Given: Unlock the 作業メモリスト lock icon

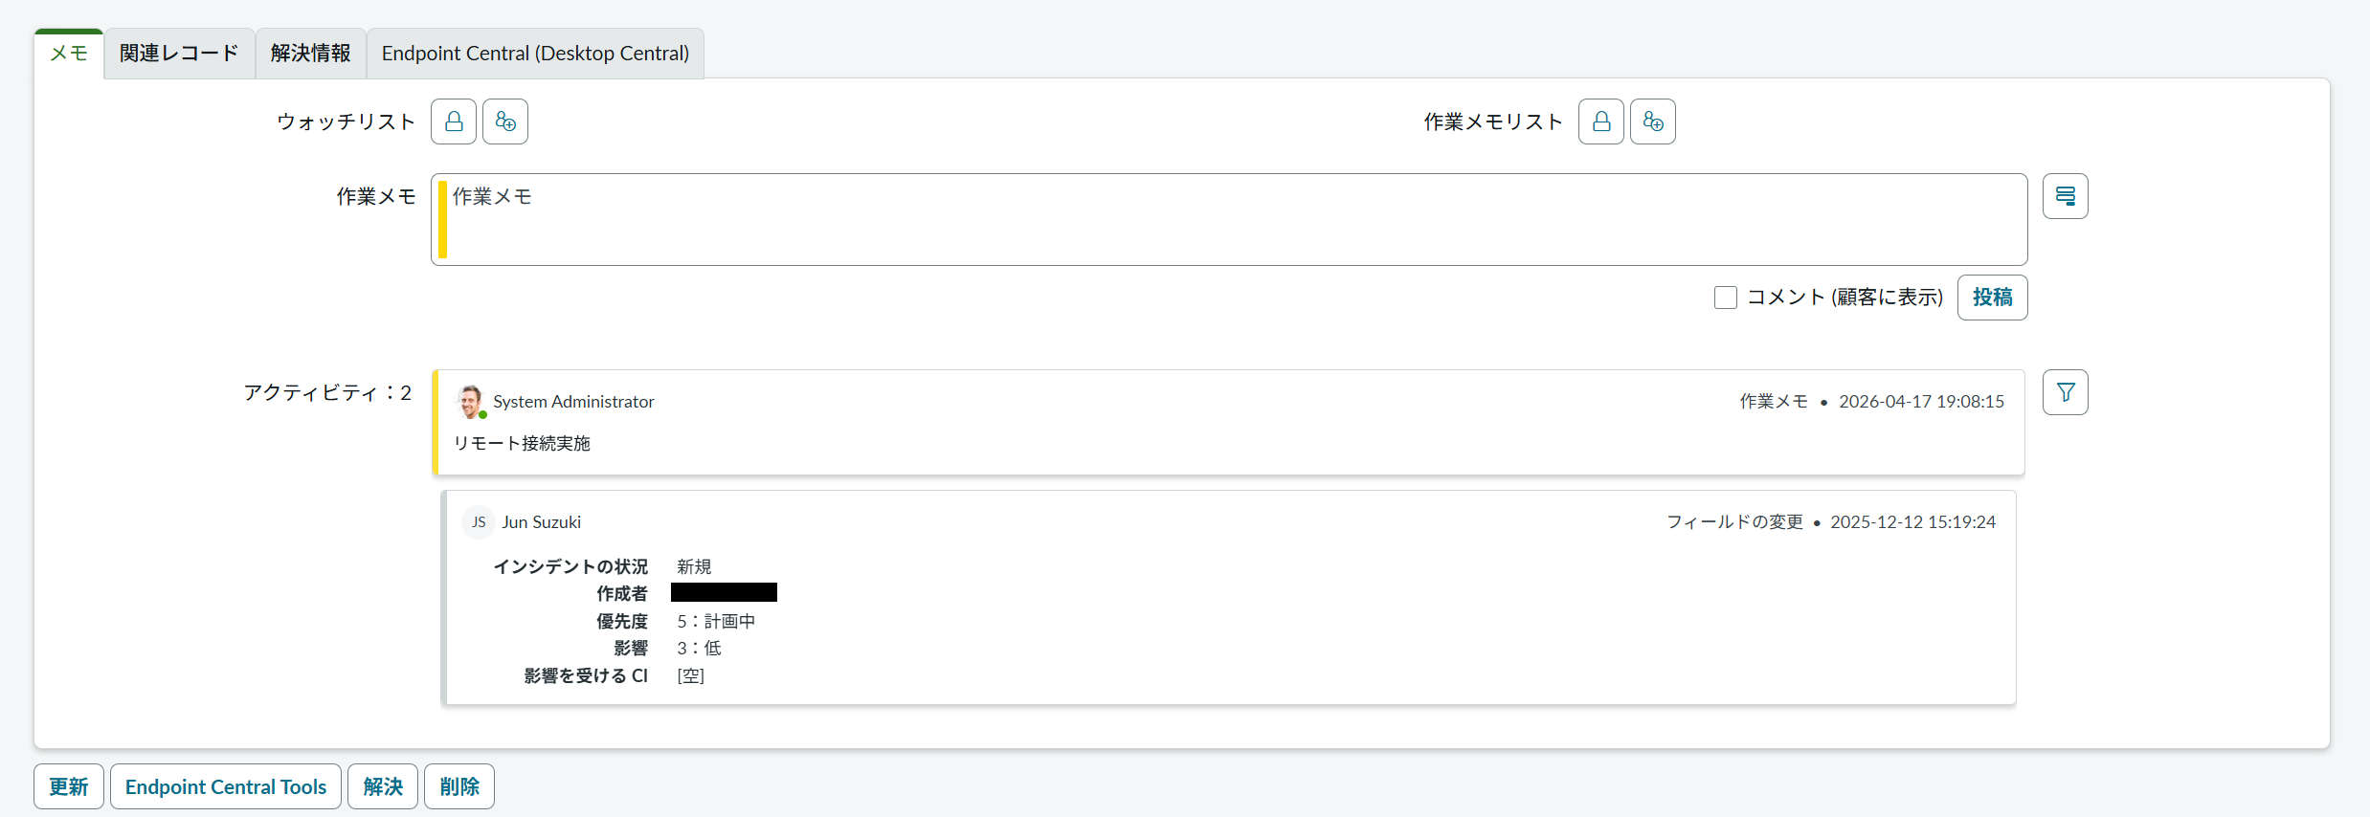Looking at the screenshot, I should pyautogui.click(x=1601, y=121).
